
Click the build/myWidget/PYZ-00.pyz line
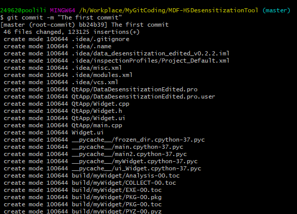(x=83, y=211)
